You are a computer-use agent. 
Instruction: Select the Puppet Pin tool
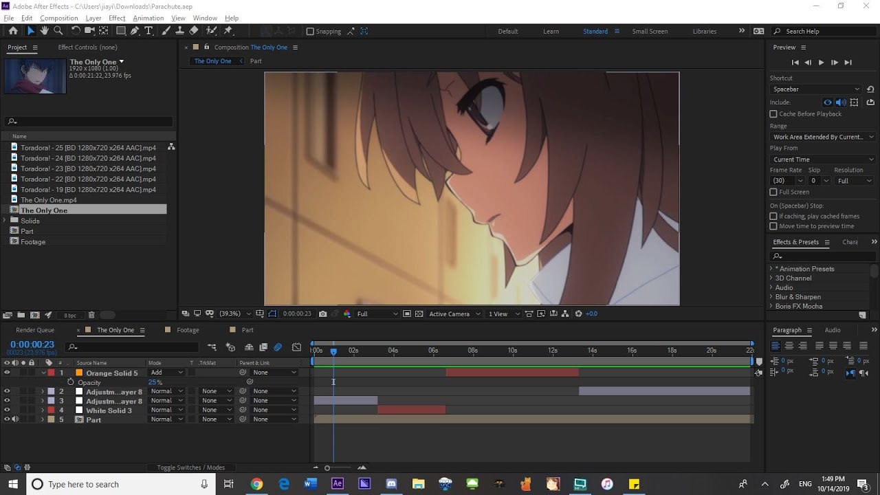click(228, 31)
